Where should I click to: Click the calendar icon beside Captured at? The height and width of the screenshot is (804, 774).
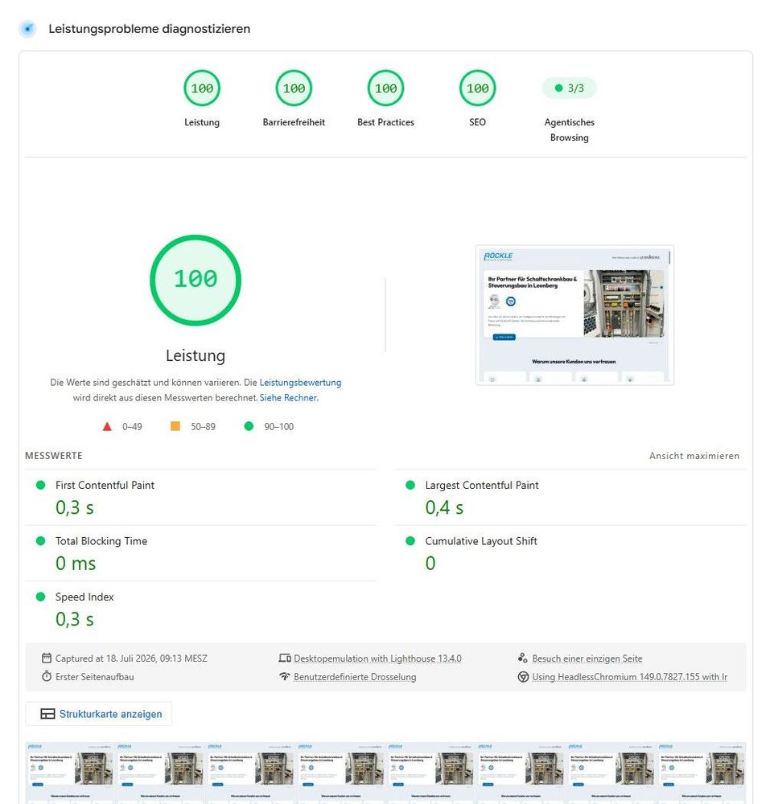pos(47,658)
